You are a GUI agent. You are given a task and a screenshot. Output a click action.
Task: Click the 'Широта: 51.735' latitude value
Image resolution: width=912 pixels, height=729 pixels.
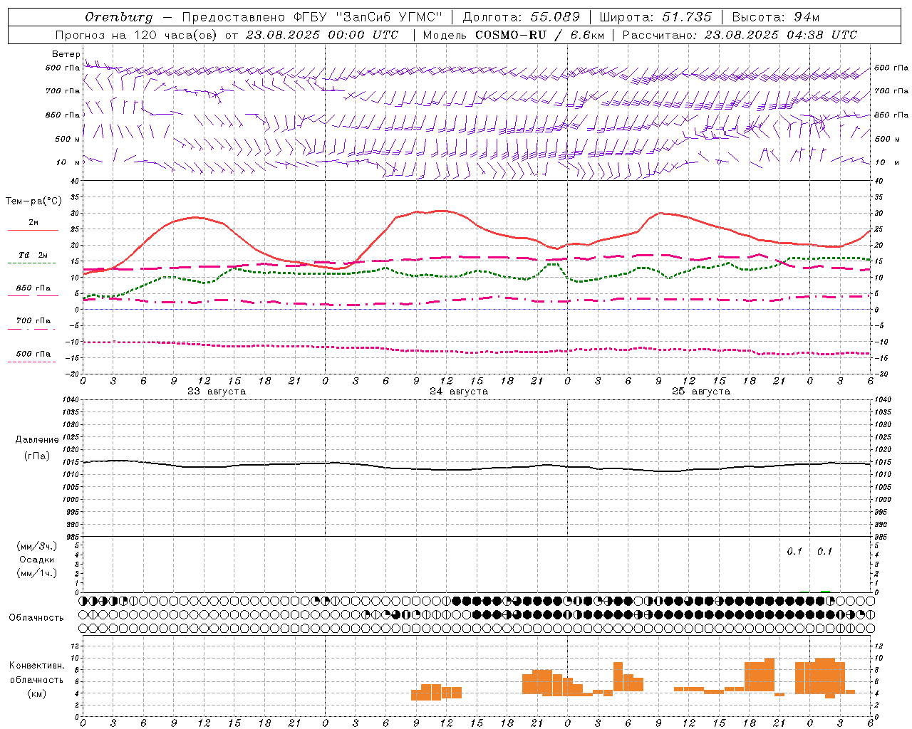click(x=655, y=17)
